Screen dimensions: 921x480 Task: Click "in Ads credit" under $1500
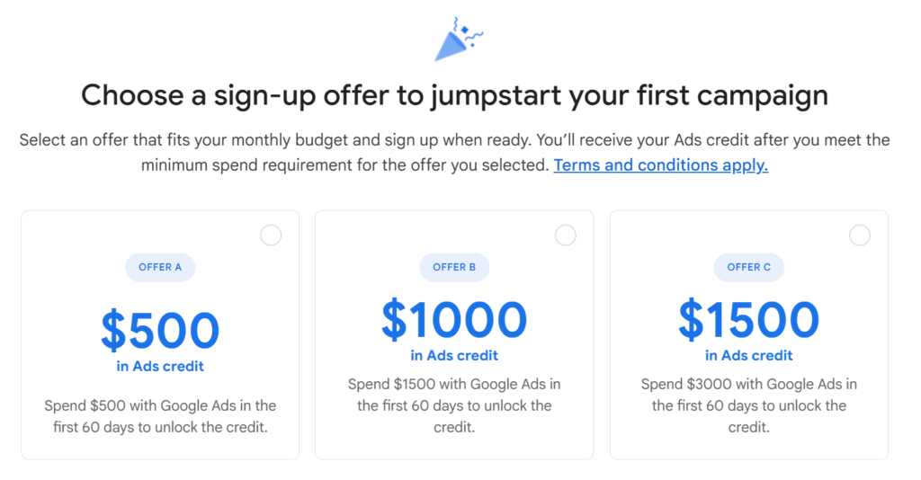coord(749,355)
